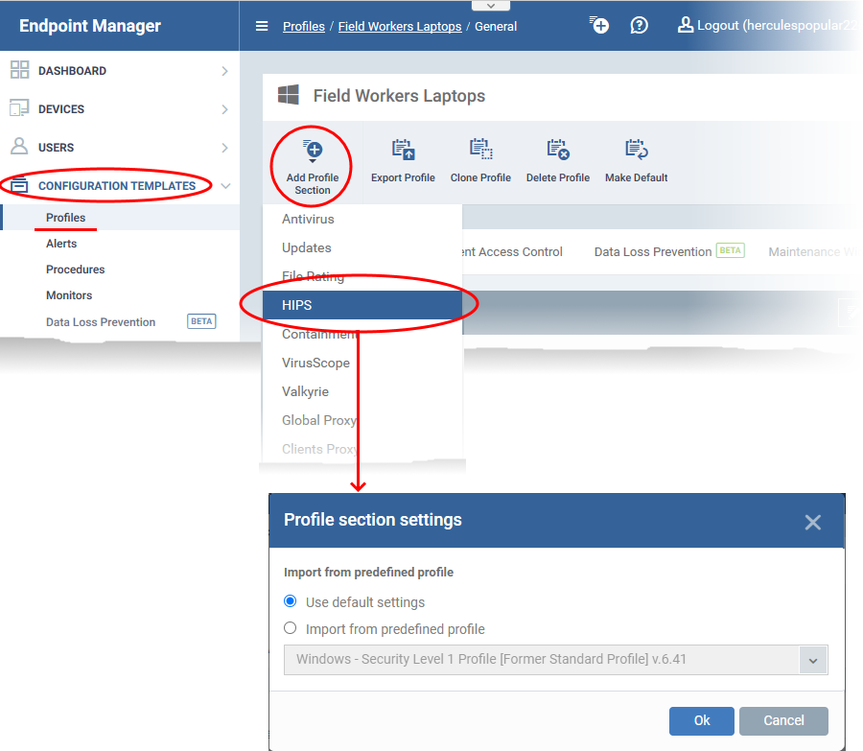Open the Field Workers Laptops breadcrumb link

pyautogui.click(x=400, y=27)
